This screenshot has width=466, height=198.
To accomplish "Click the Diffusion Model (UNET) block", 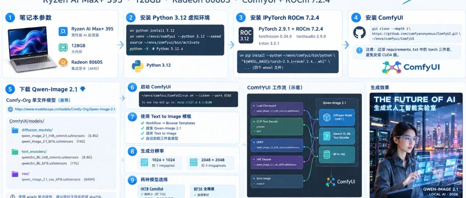I will coord(337,117).
